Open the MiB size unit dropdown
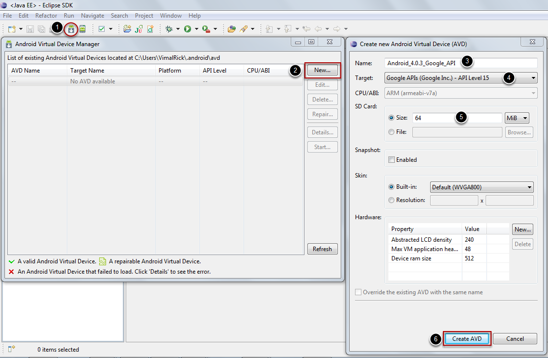548x358 pixels. point(517,118)
